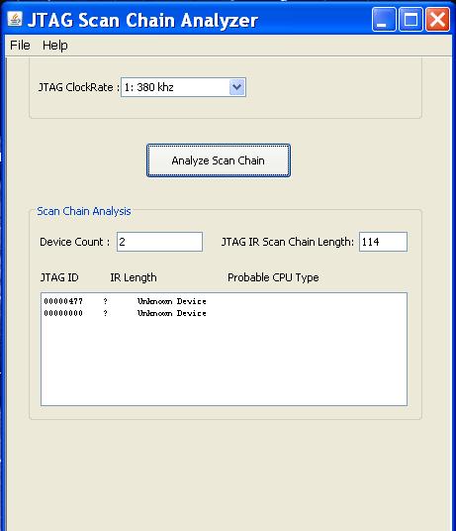456x531 pixels.
Task: Click the Scan Chain Analysis group label
Action: pyautogui.click(x=84, y=211)
